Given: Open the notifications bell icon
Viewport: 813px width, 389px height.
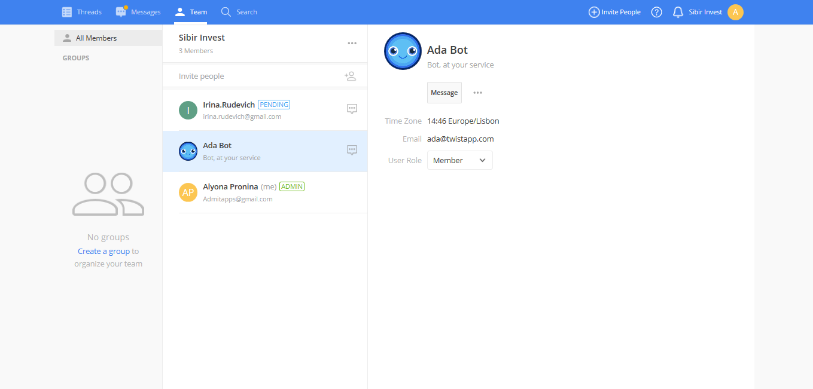Looking at the screenshot, I should (x=678, y=12).
